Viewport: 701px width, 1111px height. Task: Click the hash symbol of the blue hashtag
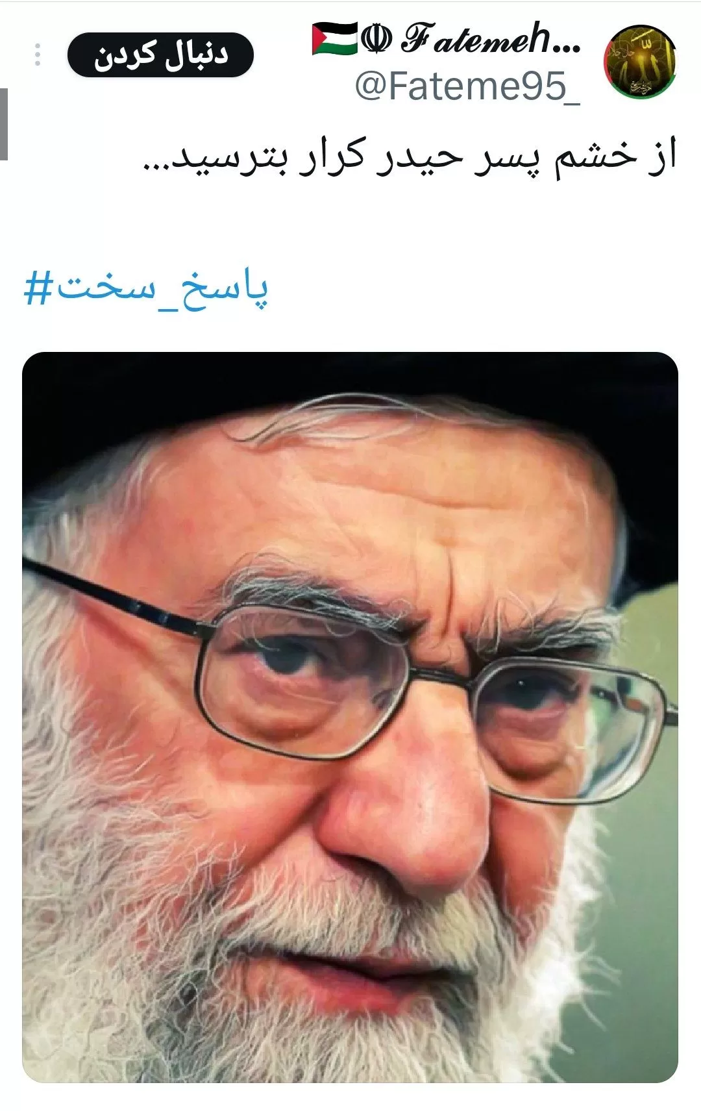pos(37,289)
